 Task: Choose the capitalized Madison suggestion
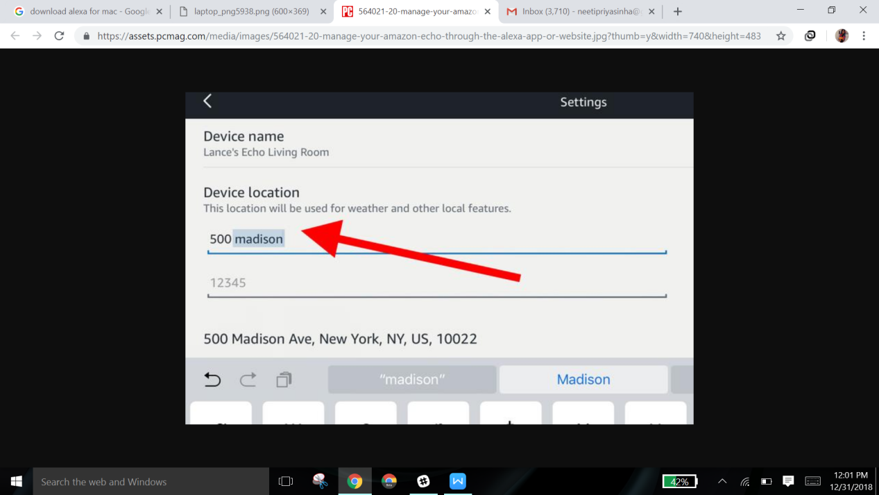(x=583, y=380)
